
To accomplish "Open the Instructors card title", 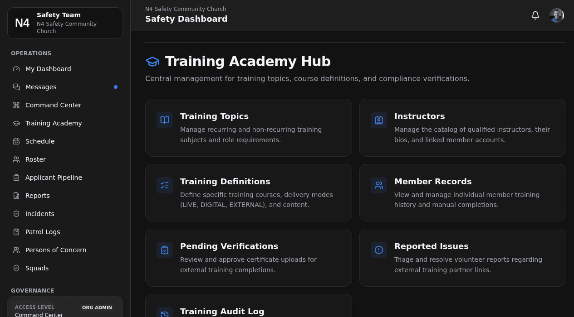I will (419, 116).
